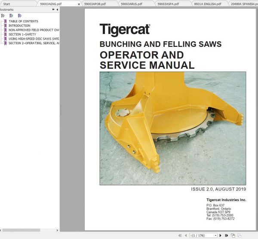The height and width of the screenshot is (239, 258).
Task: Click the Bookmarks scrollbar right arrow
Action: click(x=57, y=230)
